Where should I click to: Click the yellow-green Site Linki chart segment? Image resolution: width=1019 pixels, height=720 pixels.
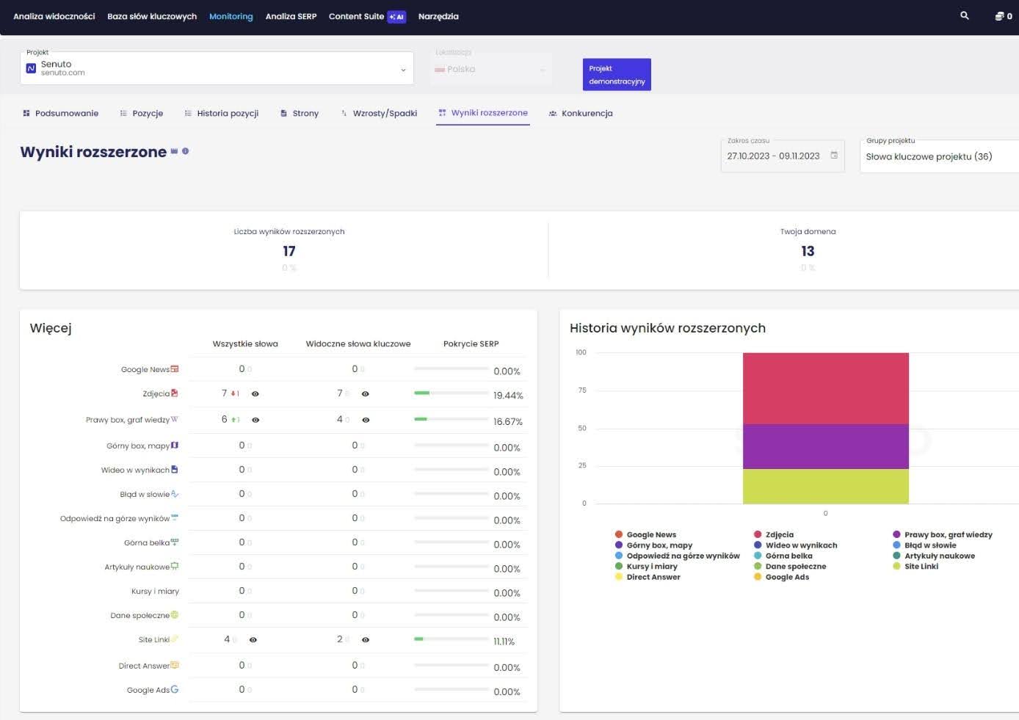click(x=826, y=486)
